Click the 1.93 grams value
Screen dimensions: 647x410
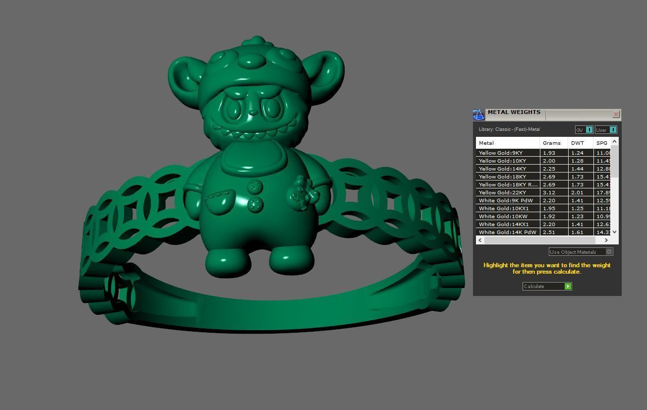(x=549, y=153)
